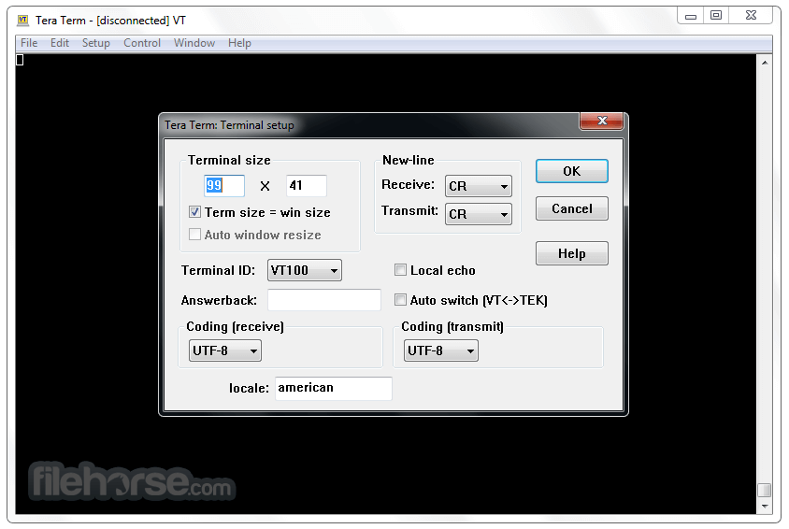Click the Help button in dialog

pyautogui.click(x=571, y=253)
